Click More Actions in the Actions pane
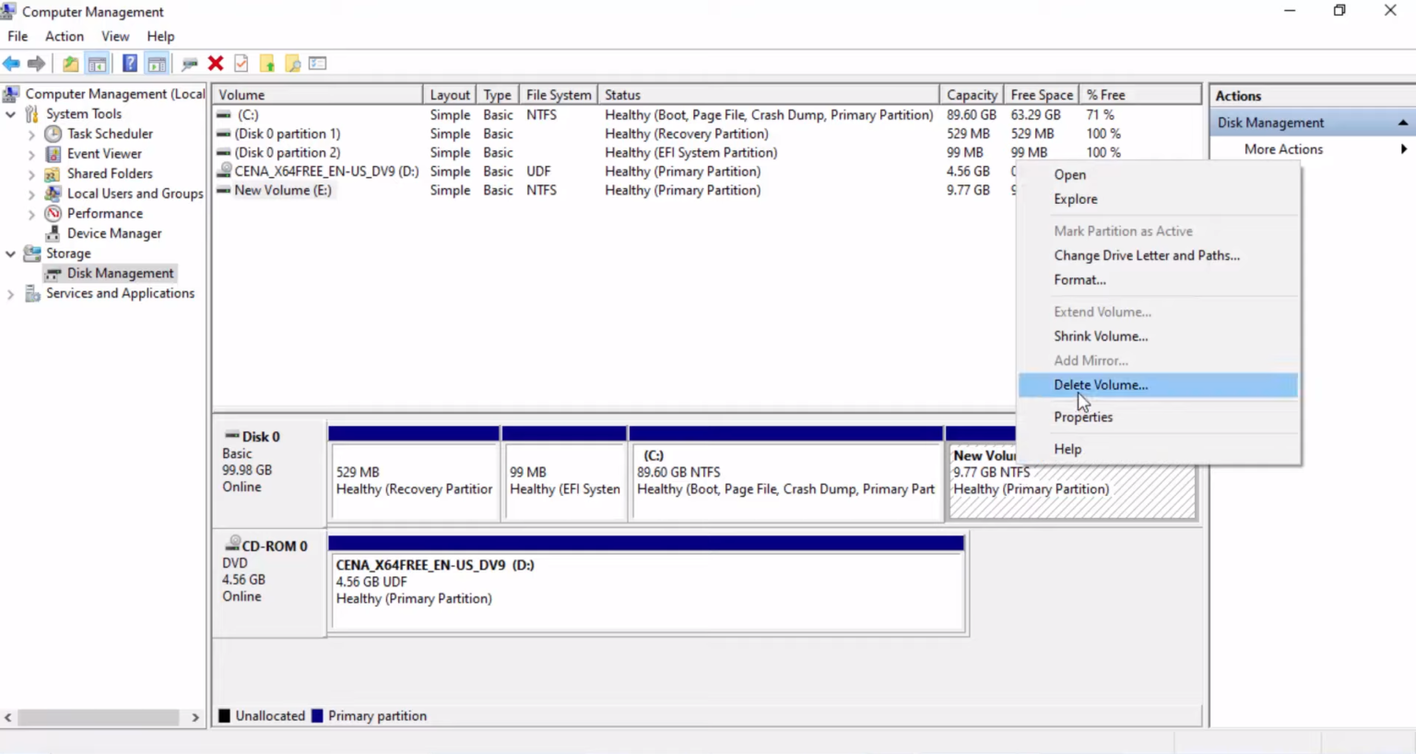Image resolution: width=1416 pixels, height=754 pixels. click(1283, 148)
